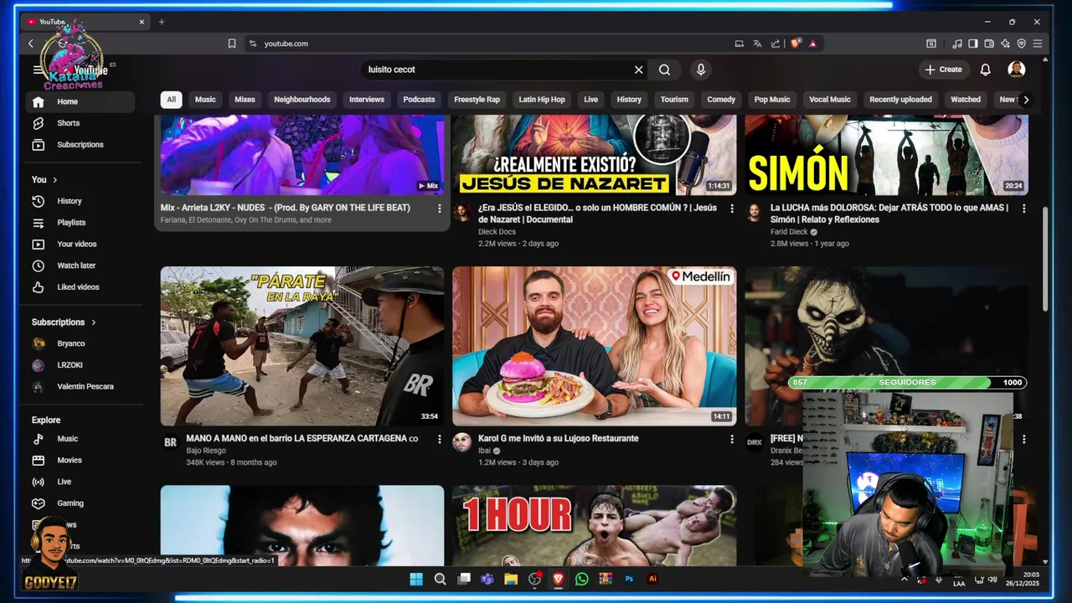Image resolution: width=1072 pixels, height=603 pixels.
Task: Select the Music filter chip
Action: [x=205, y=100]
